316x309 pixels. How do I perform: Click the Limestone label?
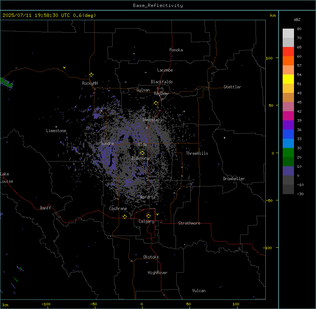[56, 131]
